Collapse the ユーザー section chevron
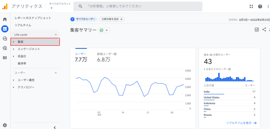 (56, 73)
